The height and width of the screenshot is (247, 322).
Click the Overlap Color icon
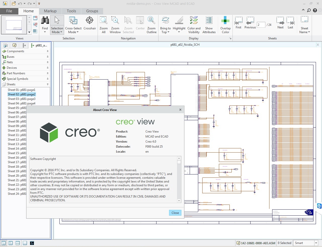pyautogui.click(x=225, y=20)
